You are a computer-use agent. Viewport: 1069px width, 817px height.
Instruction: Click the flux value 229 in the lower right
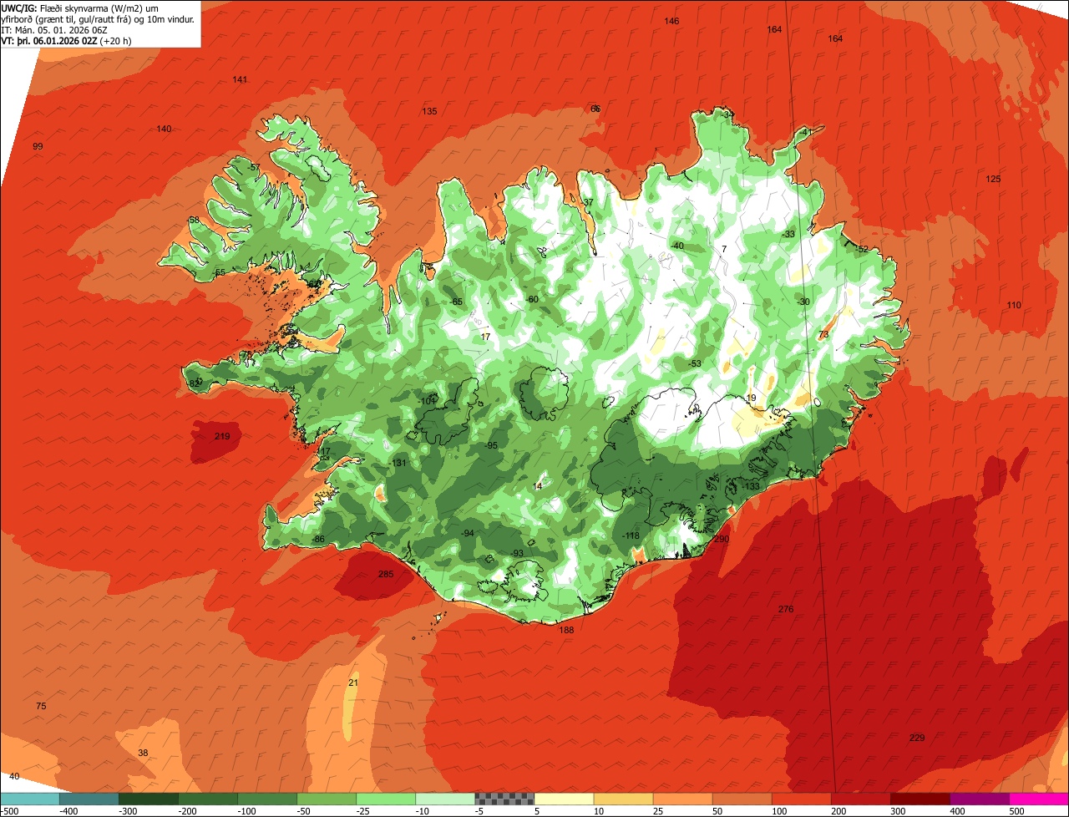[917, 738]
